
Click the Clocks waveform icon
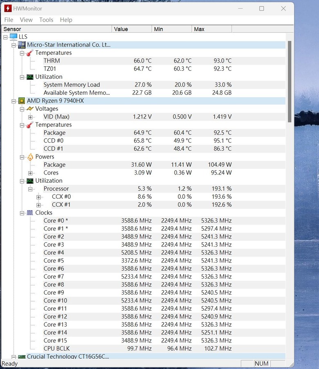tap(30, 213)
